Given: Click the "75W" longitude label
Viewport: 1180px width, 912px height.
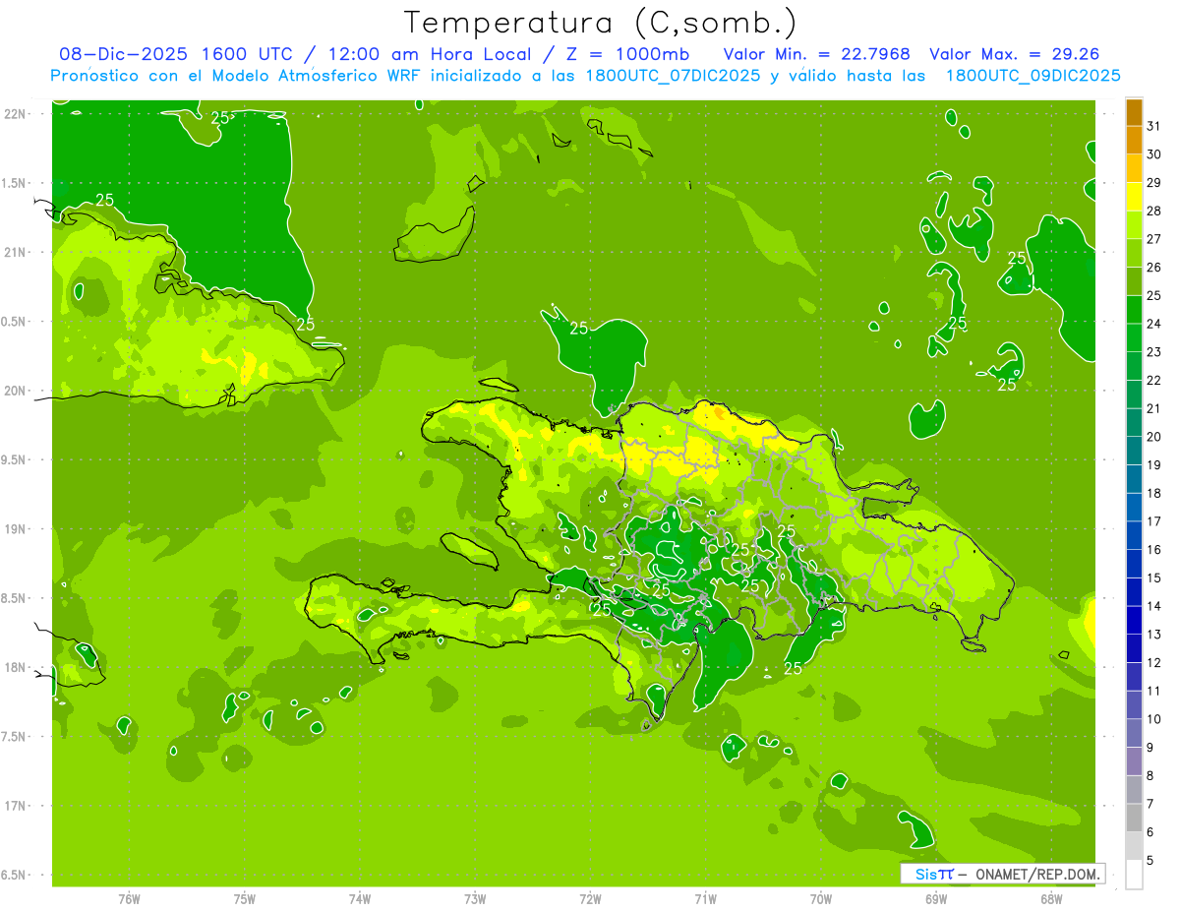Looking at the screenshot, I should tap(245, 899).
